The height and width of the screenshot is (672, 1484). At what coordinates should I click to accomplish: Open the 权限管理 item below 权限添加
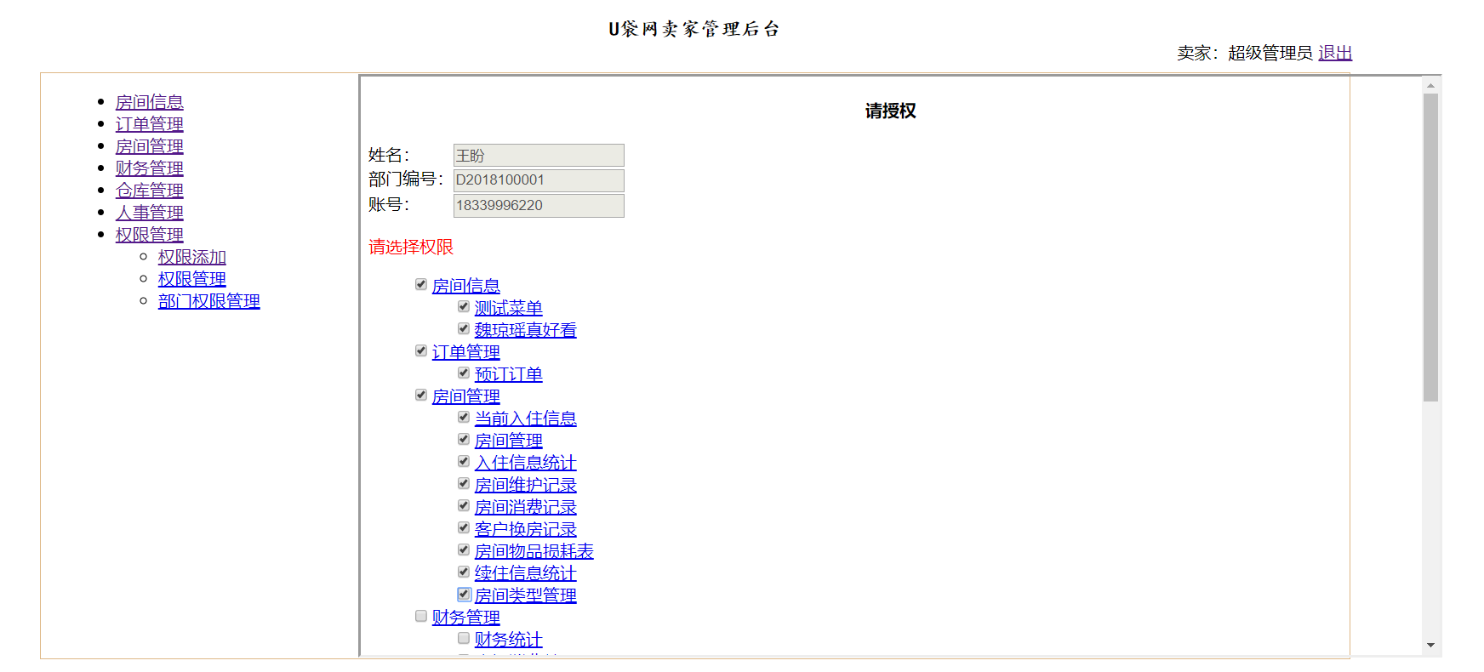click(191, 279)
